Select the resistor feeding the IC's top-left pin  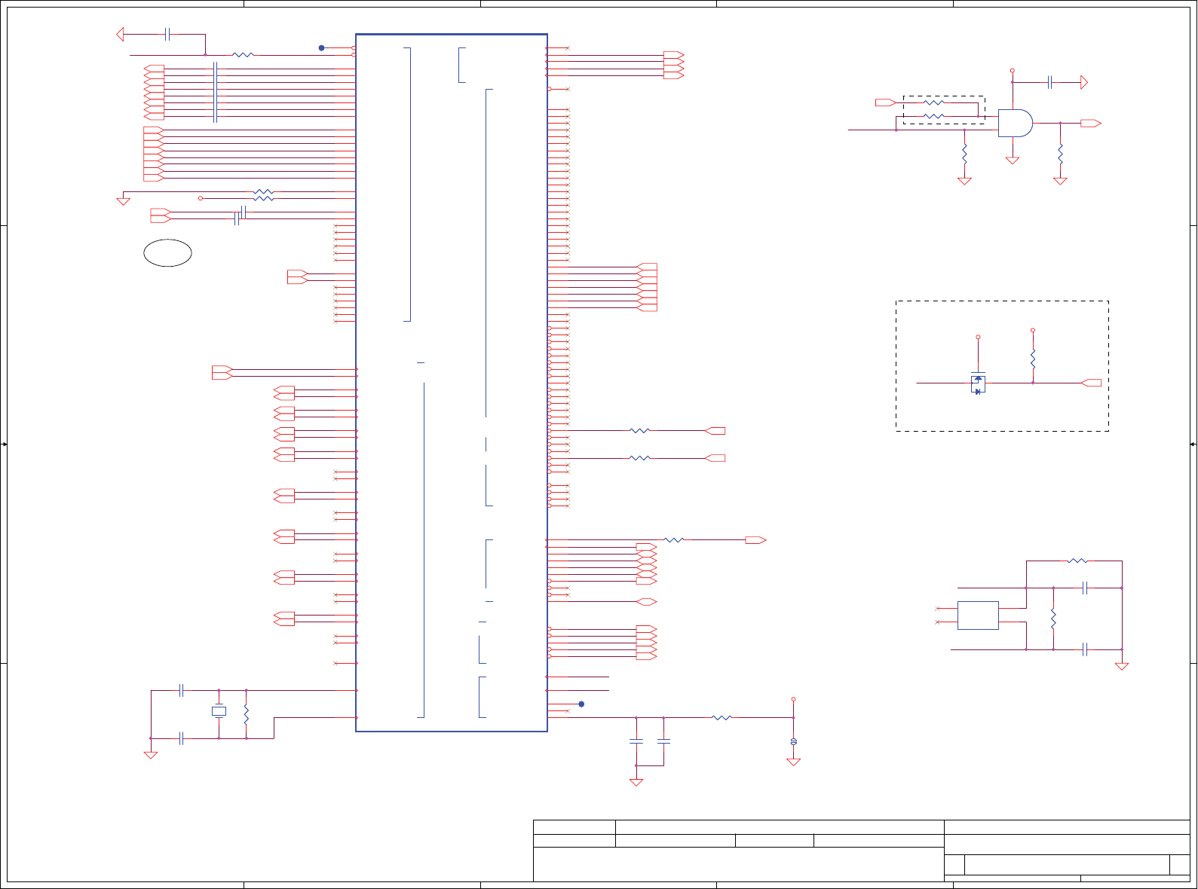243,54
